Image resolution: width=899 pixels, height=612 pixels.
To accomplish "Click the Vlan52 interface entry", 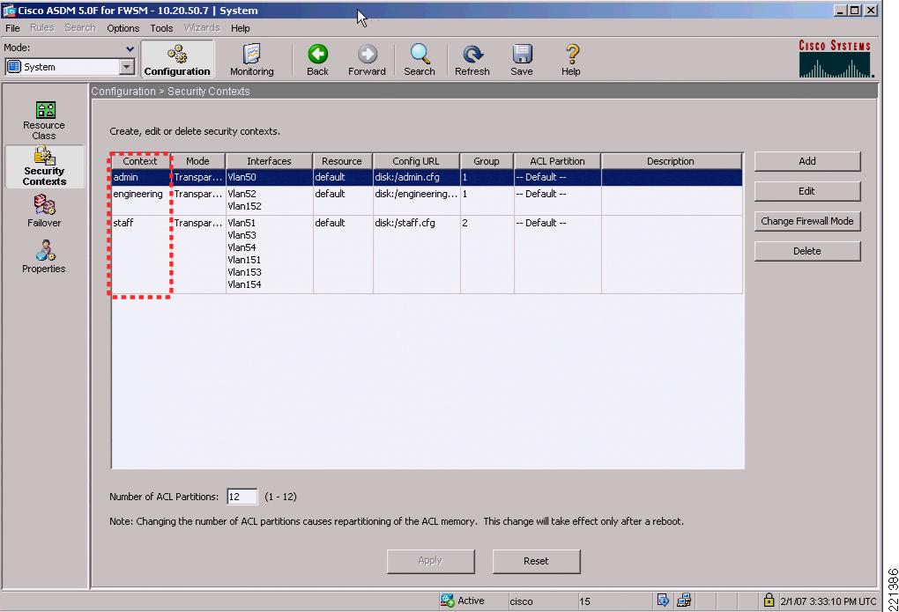I will 241,195.
